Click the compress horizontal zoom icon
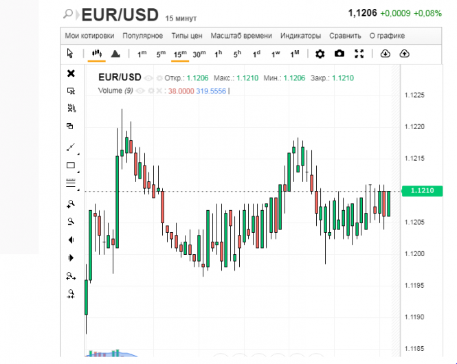457x364 pixels. pyautogui.click(x=71, y=294)
